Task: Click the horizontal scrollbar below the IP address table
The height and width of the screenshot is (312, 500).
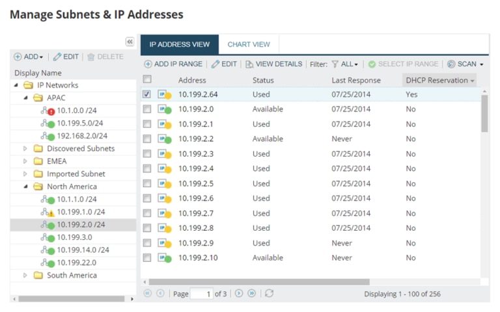Action: pyautogui.click(x=259, y=282)
